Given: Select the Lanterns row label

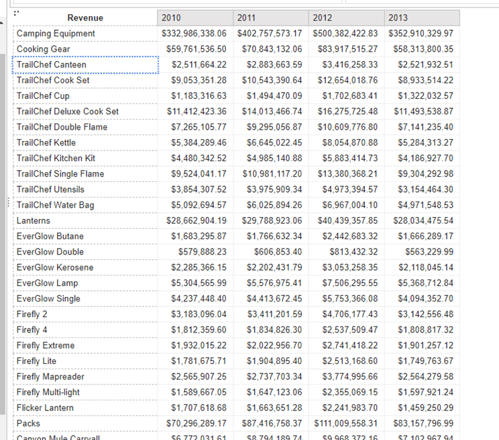Looking at the screenshot, I should pos(85,220).
